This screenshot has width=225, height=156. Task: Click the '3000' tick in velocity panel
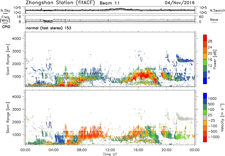tap(16, 109)
